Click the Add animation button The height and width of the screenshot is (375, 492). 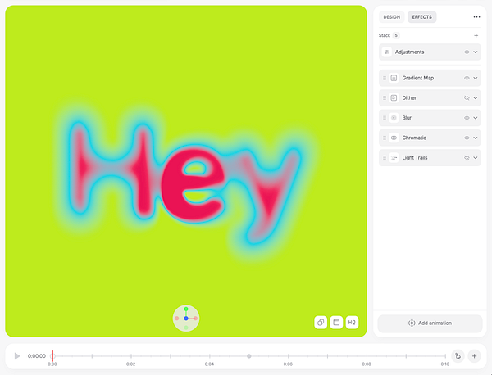pyautogui.click(x=430, y=323)
